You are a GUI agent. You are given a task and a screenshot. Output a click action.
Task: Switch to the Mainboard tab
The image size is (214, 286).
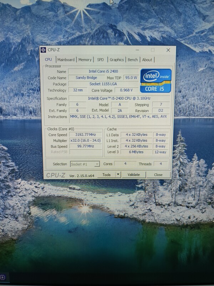tap(66, 60)
